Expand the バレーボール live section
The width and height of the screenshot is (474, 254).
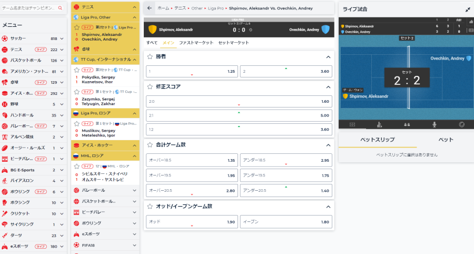click(134, 191)
